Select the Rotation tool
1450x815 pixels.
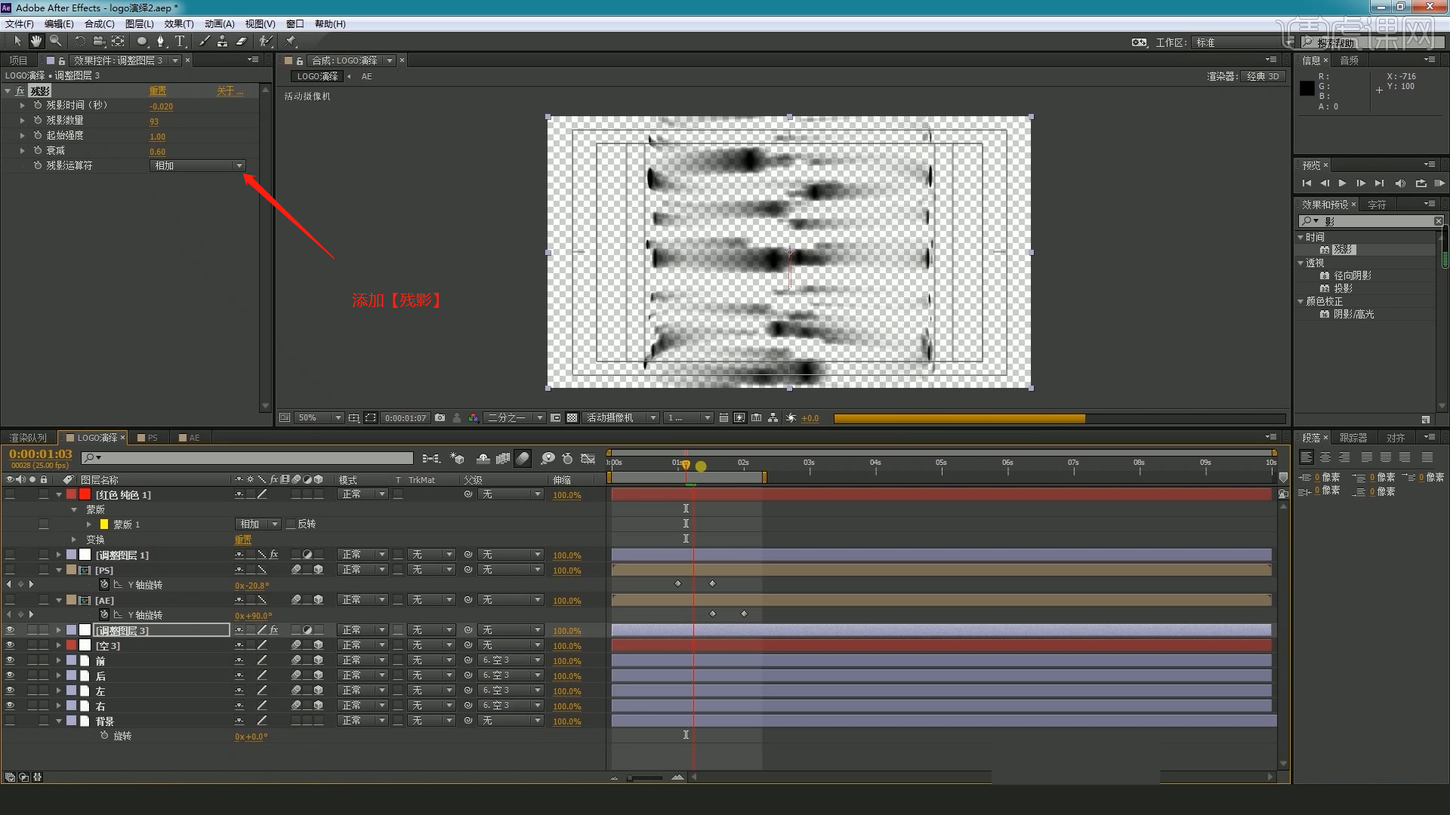(x=79, y=42)
